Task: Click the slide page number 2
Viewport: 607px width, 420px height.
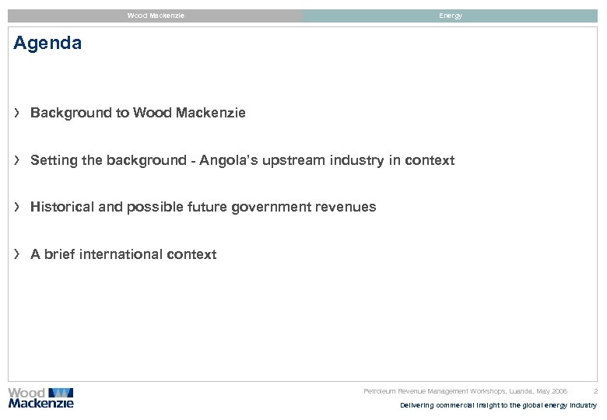Action: tap(596, 391)
